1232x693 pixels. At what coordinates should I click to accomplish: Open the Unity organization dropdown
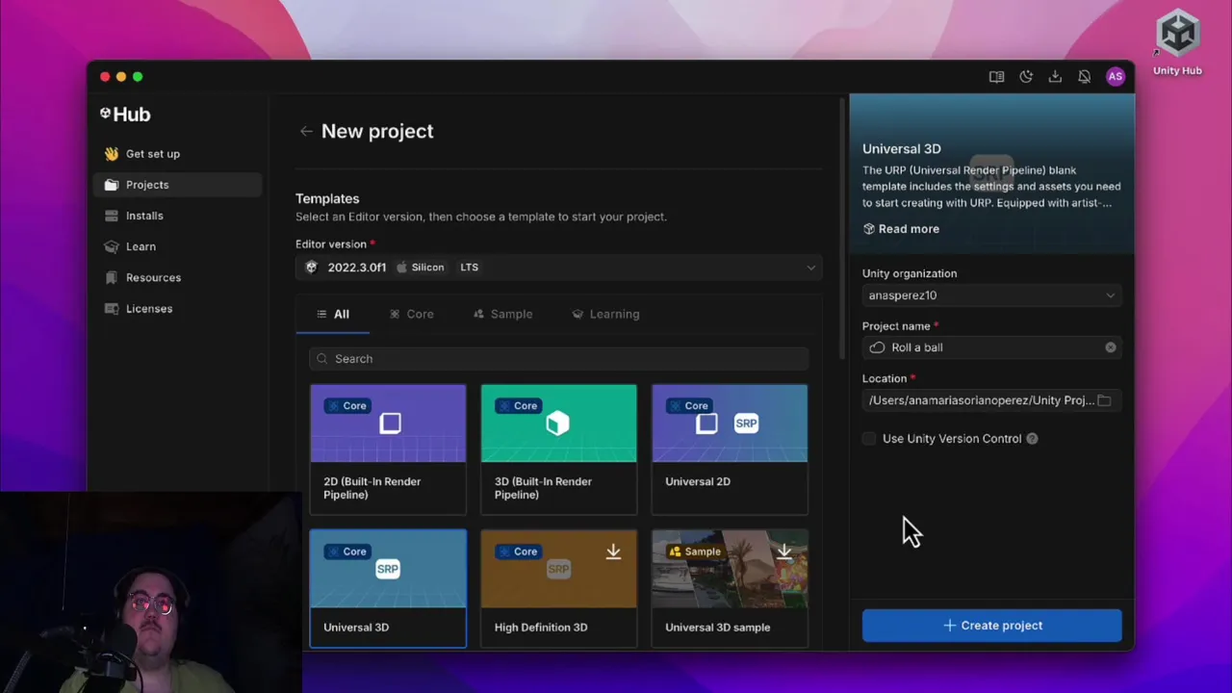[992, 295]
